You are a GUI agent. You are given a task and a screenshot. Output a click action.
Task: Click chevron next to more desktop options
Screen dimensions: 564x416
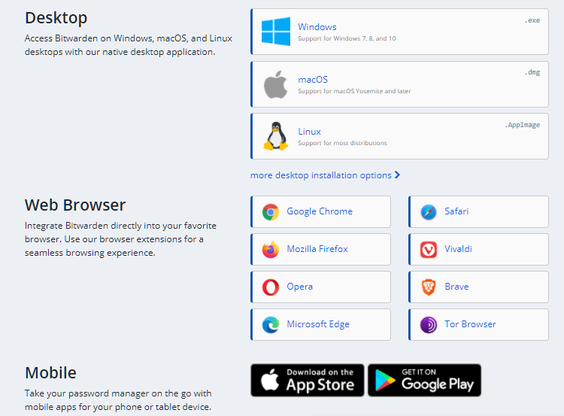tap(397, 175)
